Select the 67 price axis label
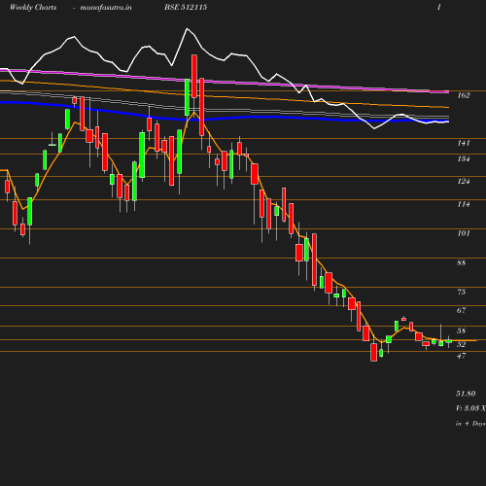 point(462,310)
